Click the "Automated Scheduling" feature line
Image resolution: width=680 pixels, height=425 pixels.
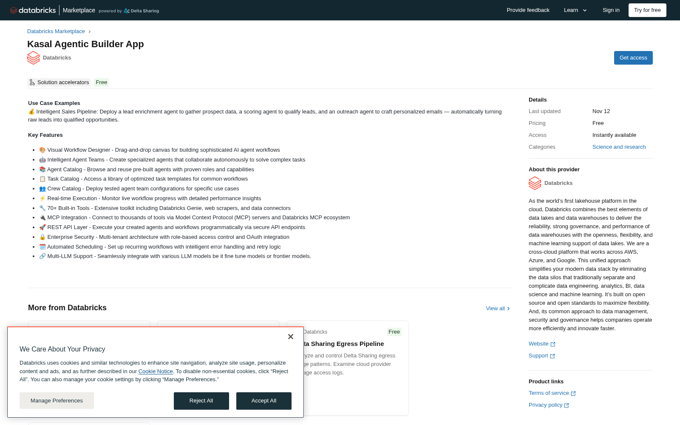coord(160,247)
